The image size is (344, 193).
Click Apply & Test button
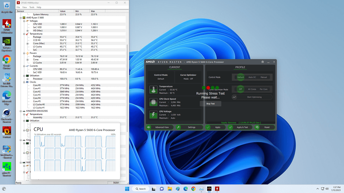tap(240, 127)
